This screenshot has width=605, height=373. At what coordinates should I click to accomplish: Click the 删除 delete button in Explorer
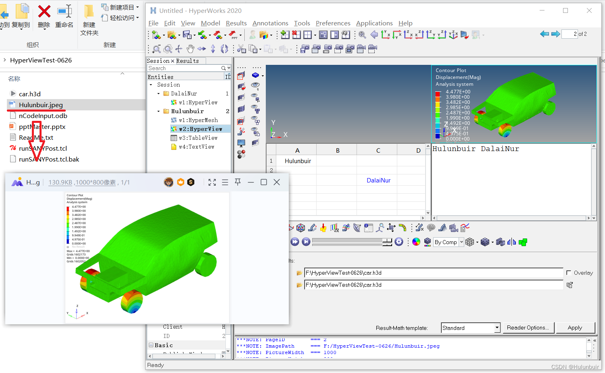(x=44, y=16)
